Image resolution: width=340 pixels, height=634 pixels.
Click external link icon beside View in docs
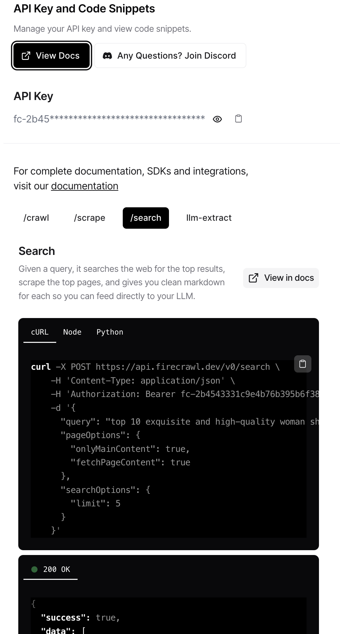[253, 278]
